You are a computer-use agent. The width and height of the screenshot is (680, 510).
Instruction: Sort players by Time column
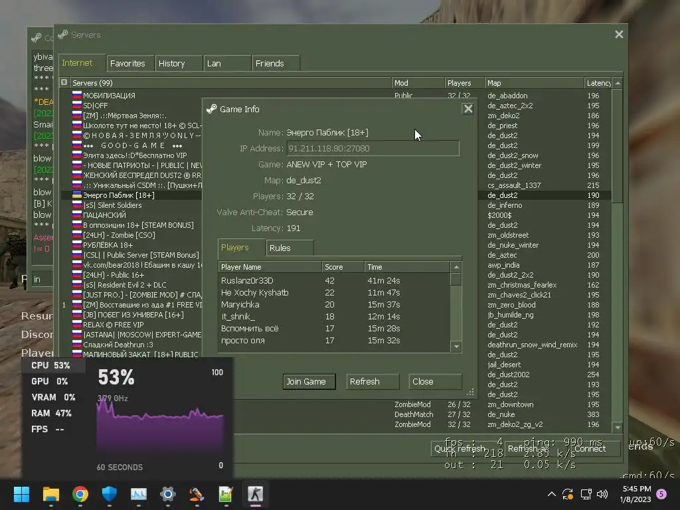407,267
